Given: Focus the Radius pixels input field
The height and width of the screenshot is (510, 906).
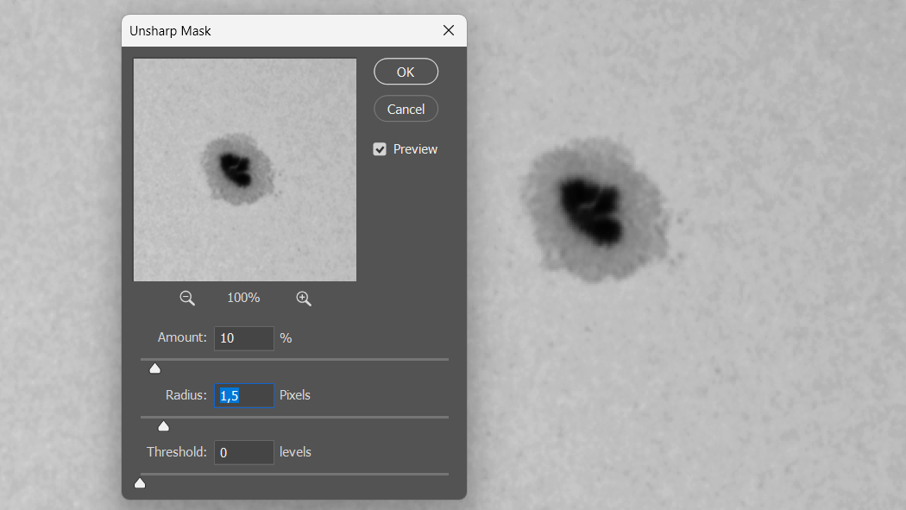Looking at the screenshot, I should 244,395.
